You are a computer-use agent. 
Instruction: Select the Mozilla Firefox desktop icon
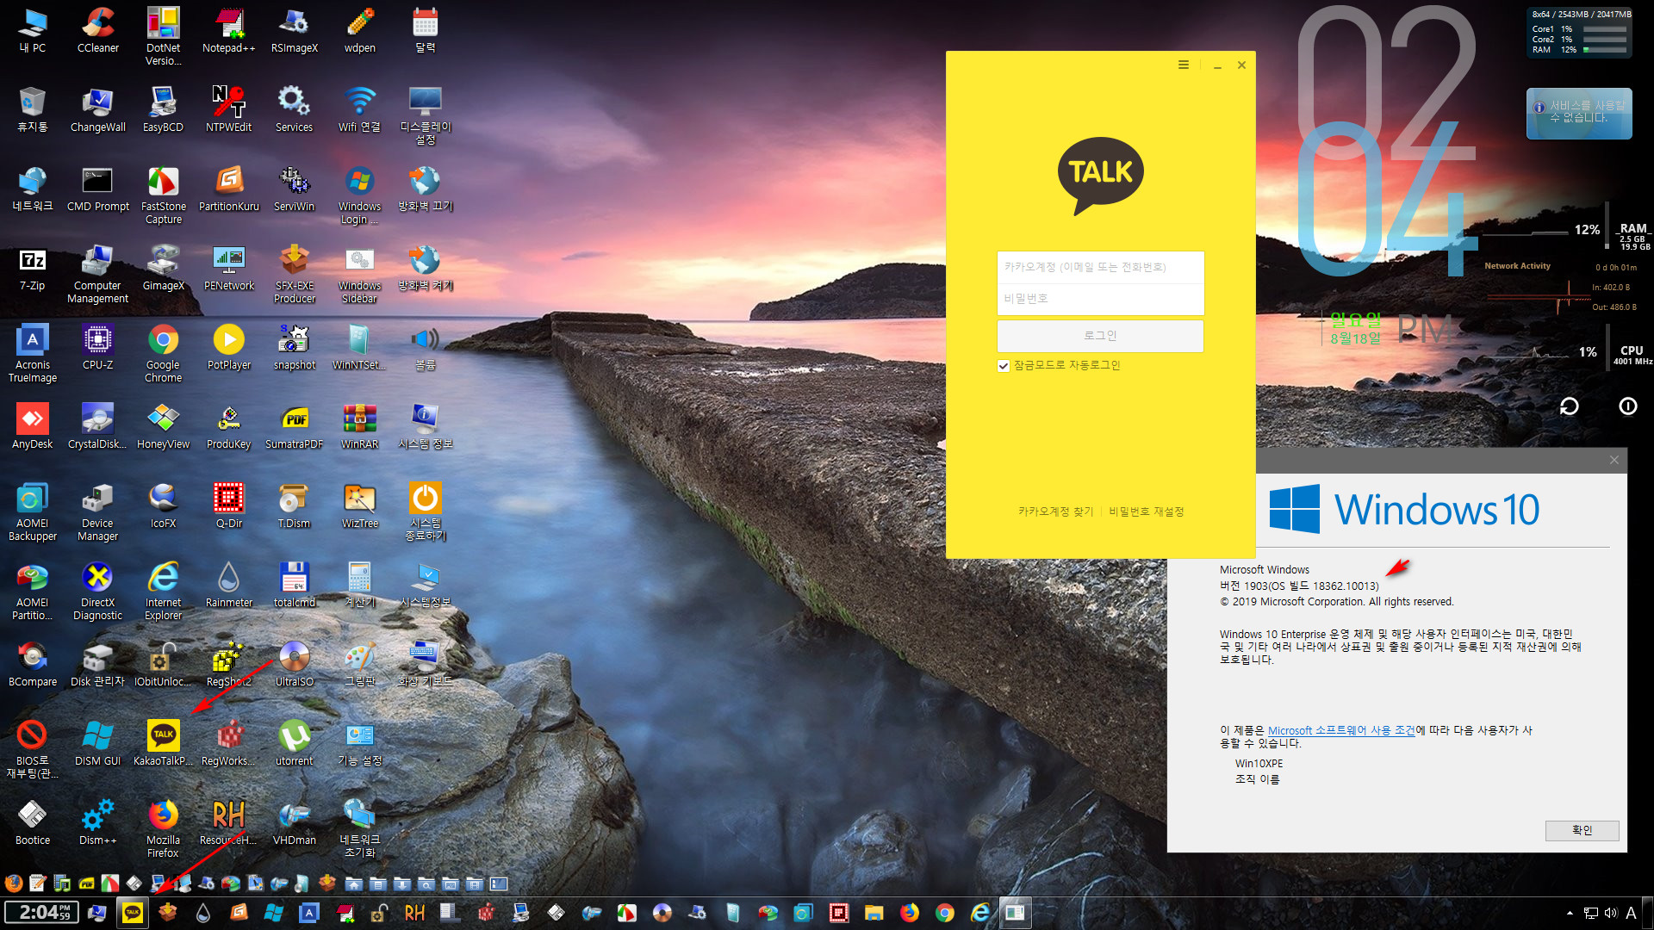[163, 828]
